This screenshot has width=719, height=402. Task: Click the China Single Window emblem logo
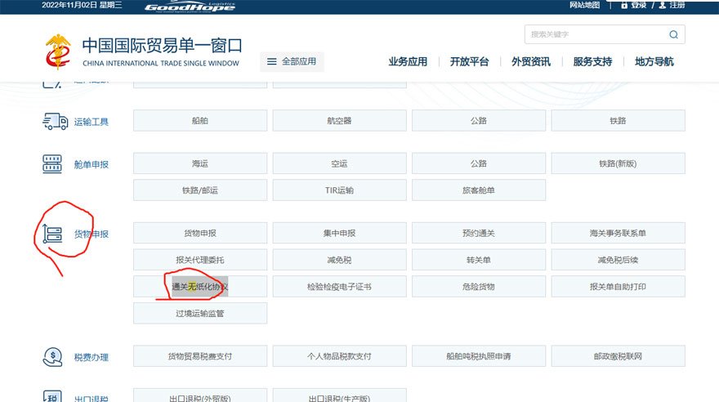[x=58, y=51]
